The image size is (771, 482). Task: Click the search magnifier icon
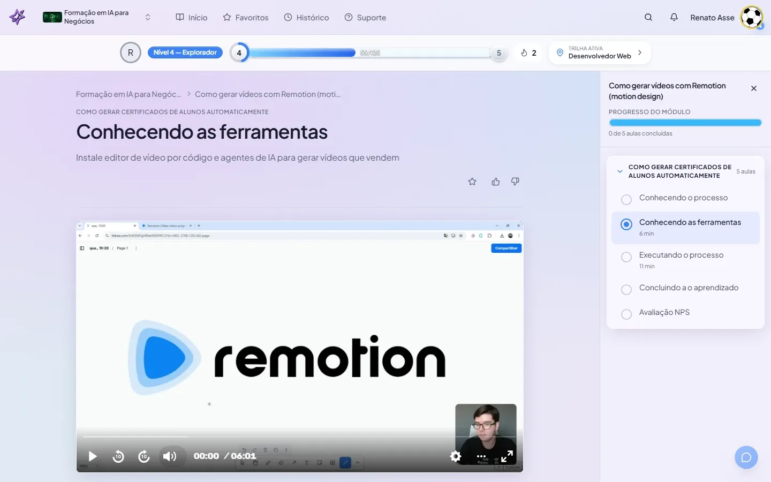648,17
